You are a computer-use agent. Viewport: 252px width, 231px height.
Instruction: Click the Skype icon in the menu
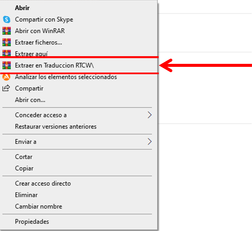tap(6, 20)
